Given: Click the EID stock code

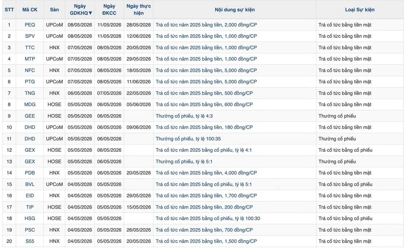Looking at the screenshot, I should (30, 195).
